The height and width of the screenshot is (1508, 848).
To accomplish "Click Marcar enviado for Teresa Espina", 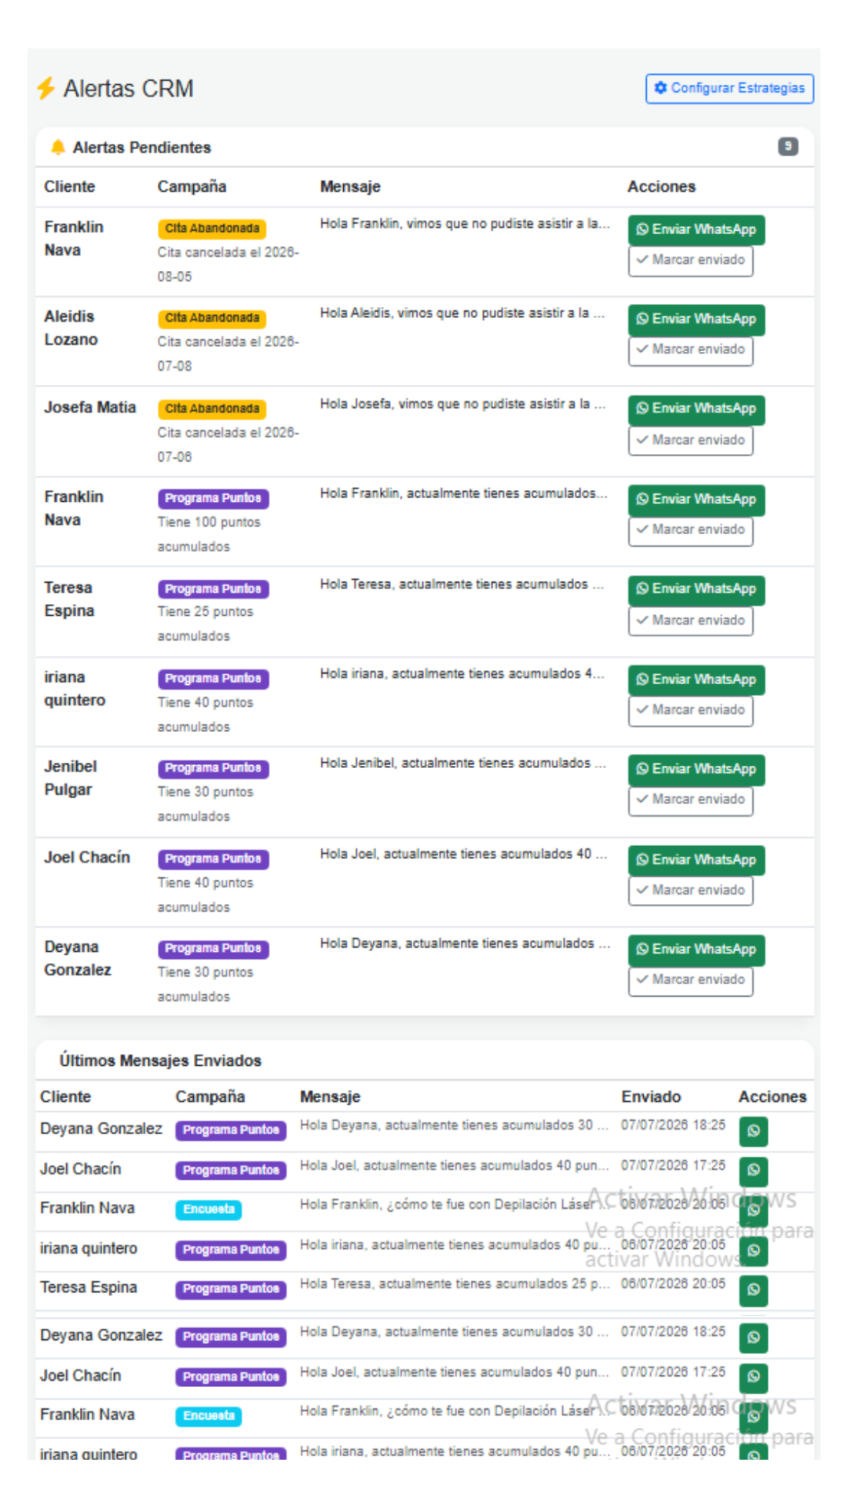I will click(x=691, y=620).
